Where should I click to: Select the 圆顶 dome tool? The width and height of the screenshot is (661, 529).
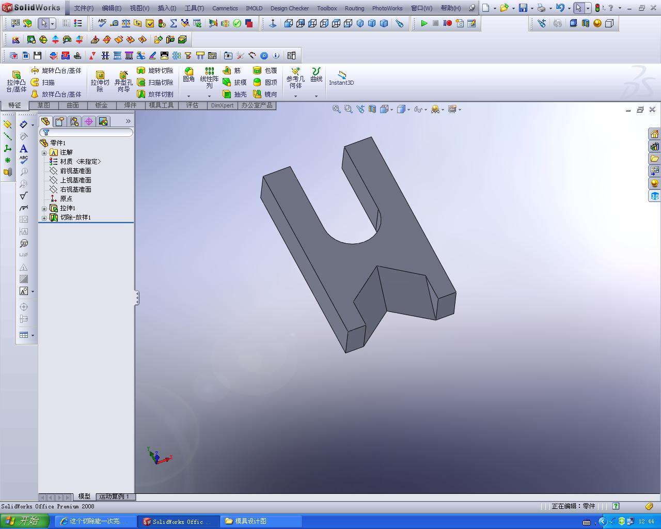point(265,82)
